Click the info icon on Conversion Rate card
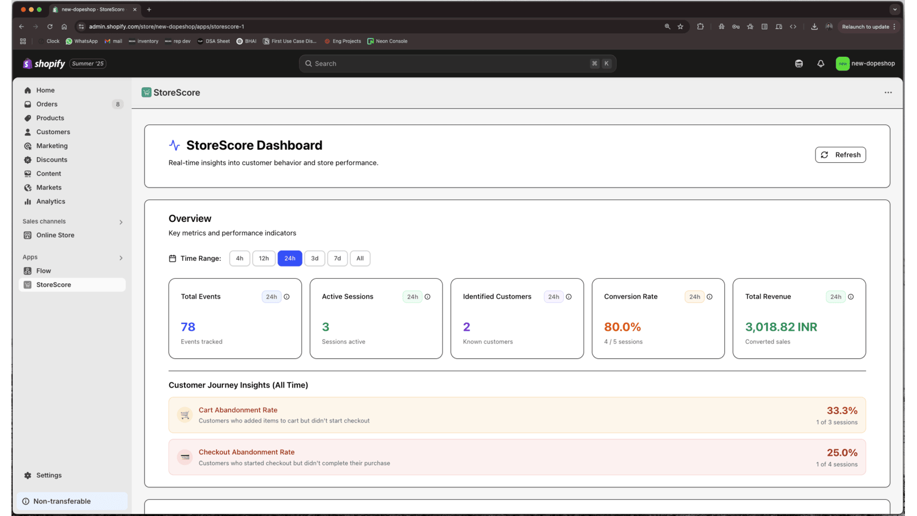The height and width of the screenshot is (516, 917). pos(710,297)
